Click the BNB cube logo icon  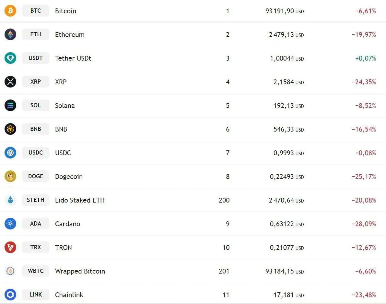coord(10,129)
